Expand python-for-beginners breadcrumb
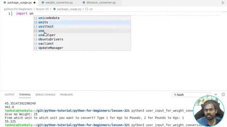The image size is (227, 127). click(x=18, y=9)
